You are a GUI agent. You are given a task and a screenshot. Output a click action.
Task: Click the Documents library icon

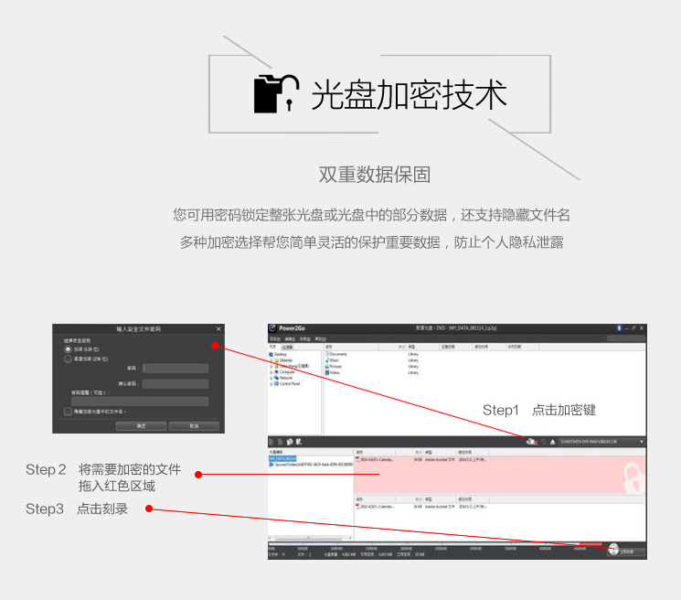327,354
